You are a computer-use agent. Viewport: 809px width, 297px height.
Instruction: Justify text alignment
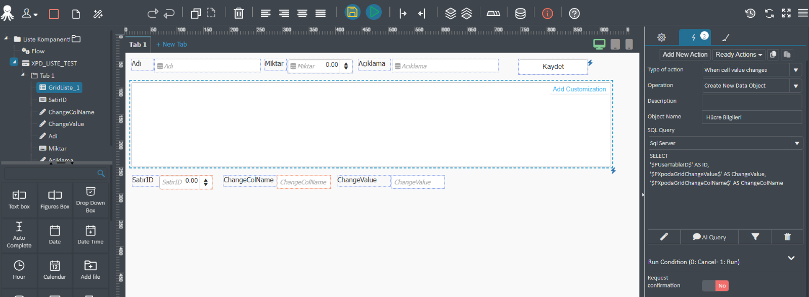point(321,14)
